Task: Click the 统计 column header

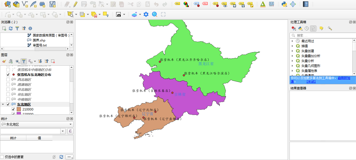Action: pyautogui.click(x=13, y=138)
